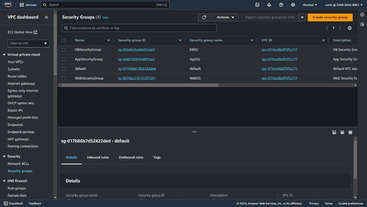
Task: Refresh the security groups list
Action: click(x=204, y=17)
